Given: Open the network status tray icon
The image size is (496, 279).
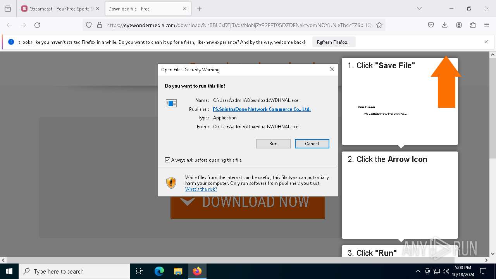Looking at the screenshot, I should pyautogui.click(x=437, y=271).
